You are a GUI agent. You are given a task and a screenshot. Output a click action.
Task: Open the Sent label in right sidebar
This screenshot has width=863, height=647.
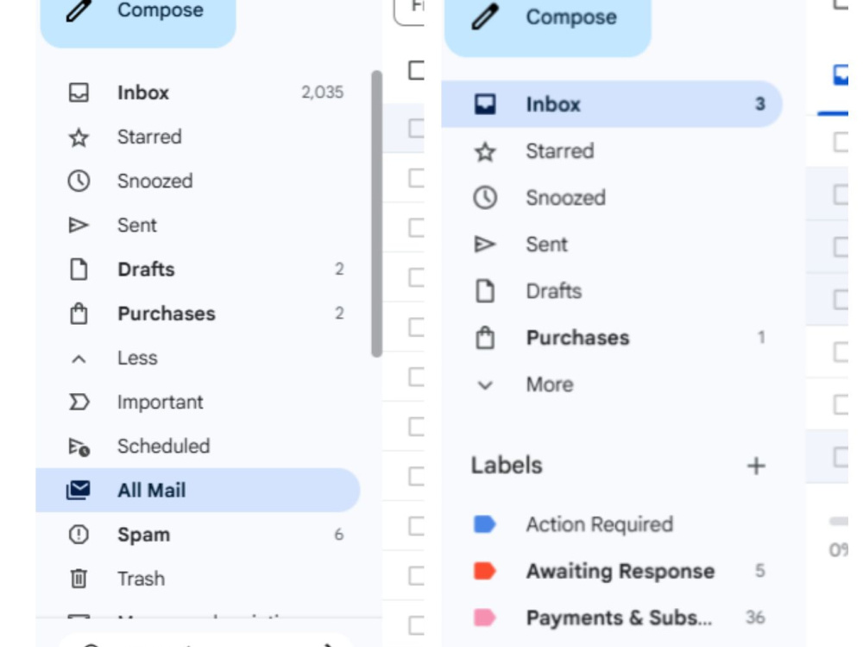coord(612,244)
